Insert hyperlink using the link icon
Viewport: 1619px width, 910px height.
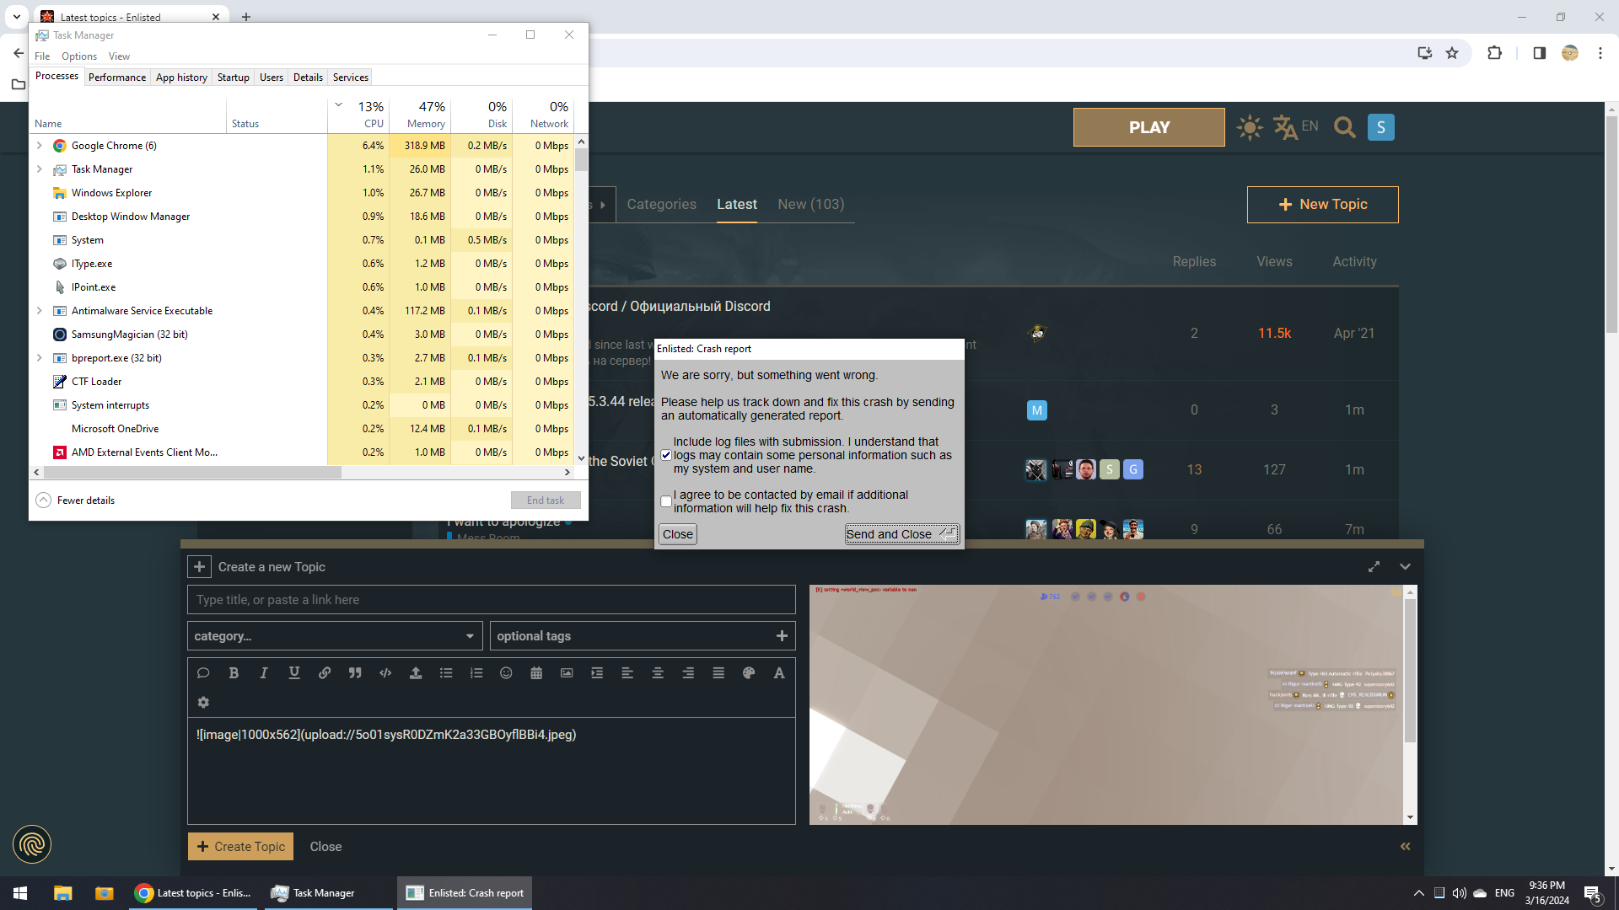[325, 673]
